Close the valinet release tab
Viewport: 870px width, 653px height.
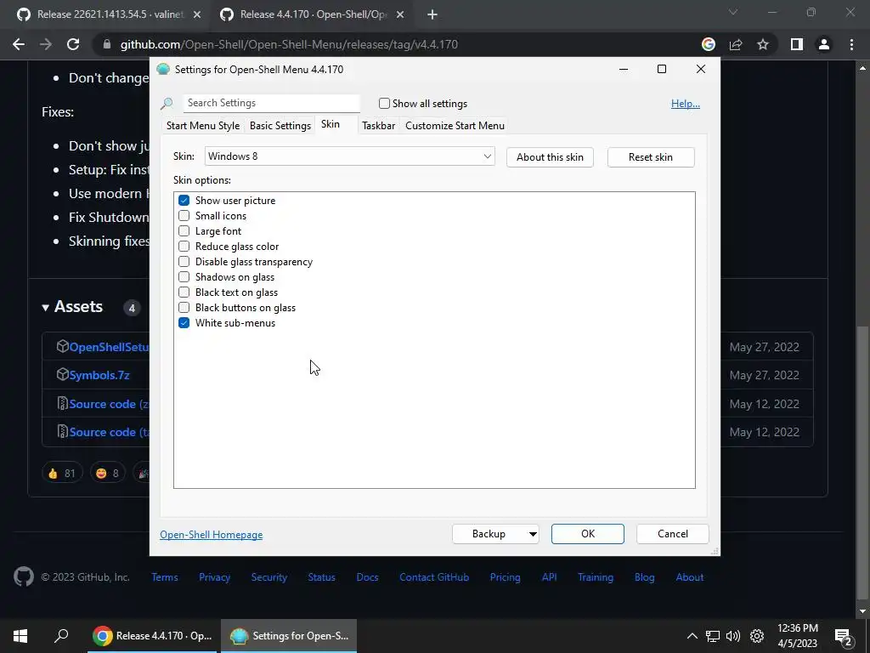(x=197, y=14)
